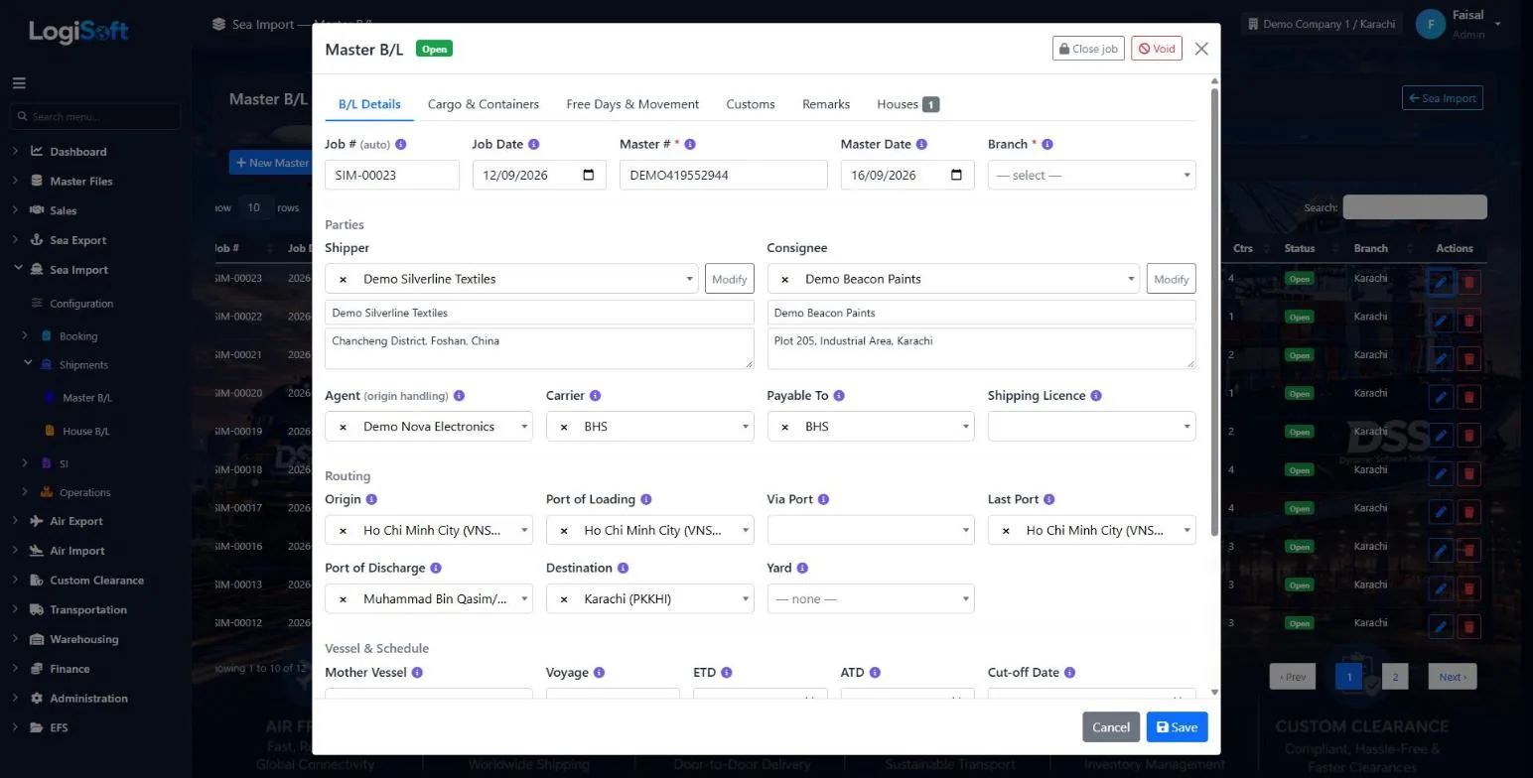Viewport: 1533px width, 778px height.
Task: Open the Free Days & Movement tab
Action: pyautogui.click(x=632, y=104)
